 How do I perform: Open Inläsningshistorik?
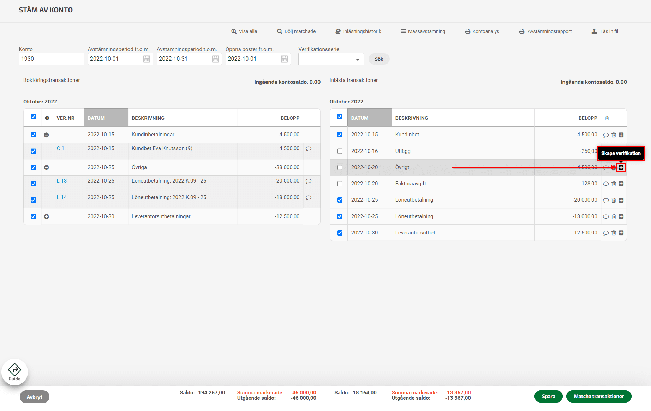(358, 31)
